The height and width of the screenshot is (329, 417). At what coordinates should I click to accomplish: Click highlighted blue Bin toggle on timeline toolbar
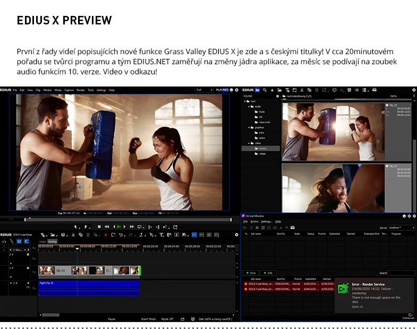pyautogui.click(x=194, y=235)
